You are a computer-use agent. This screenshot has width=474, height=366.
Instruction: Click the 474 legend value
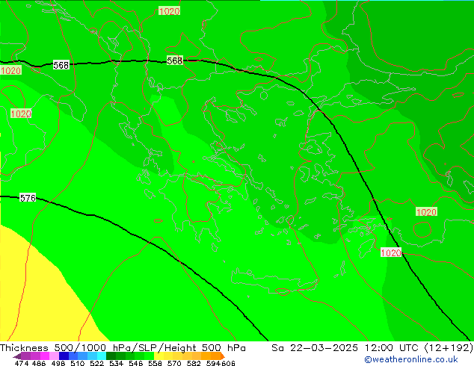[x=22, y=363]
